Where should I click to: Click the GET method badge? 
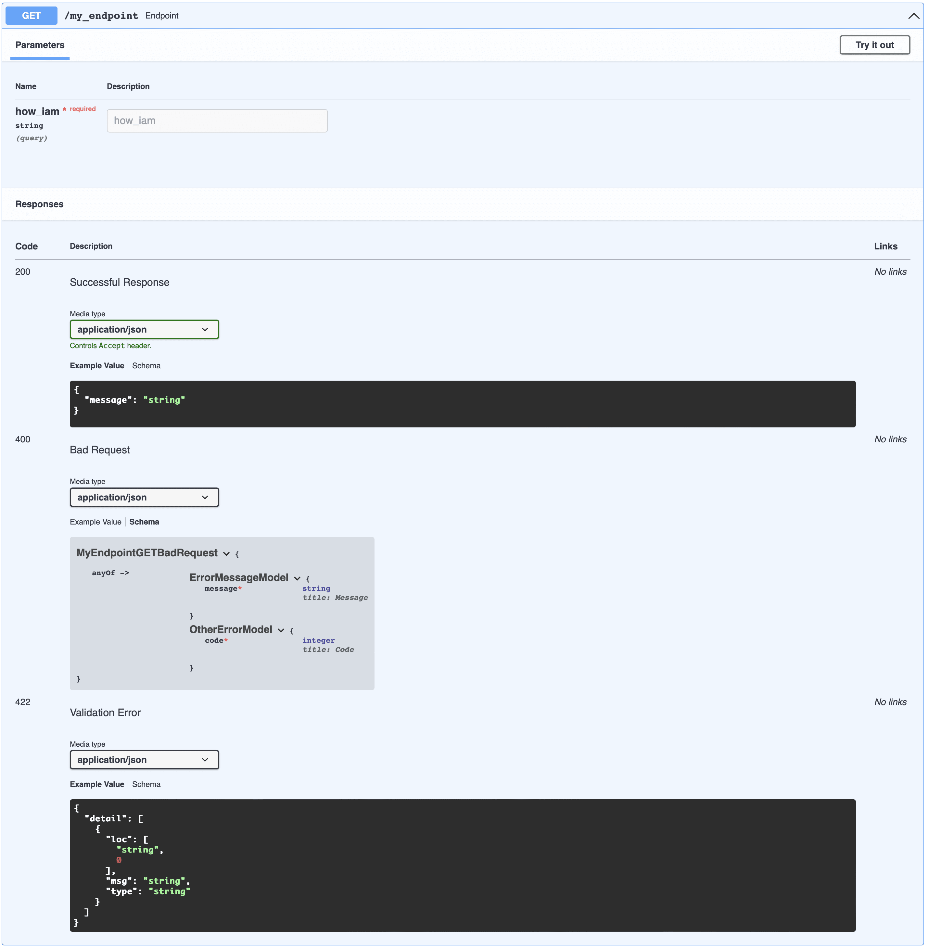click(31, 15)
